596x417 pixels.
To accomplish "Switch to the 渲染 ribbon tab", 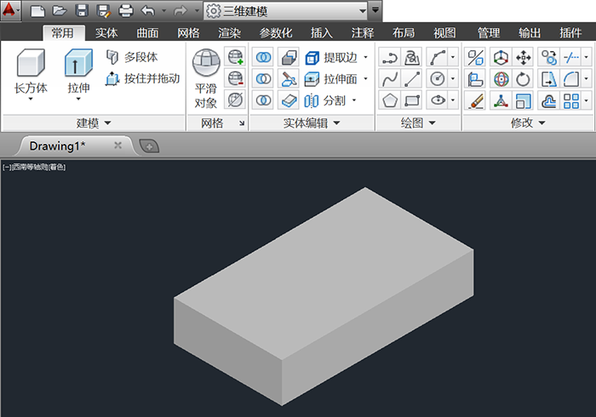I will [x=229, y=33].
